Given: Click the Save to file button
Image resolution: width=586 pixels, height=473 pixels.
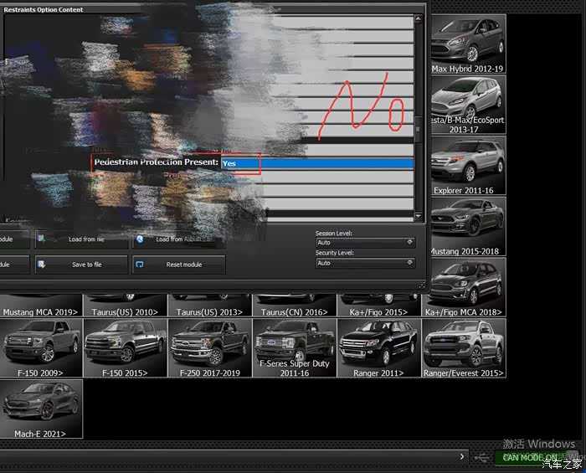Looking at the screenshot, I should point(82,265).
